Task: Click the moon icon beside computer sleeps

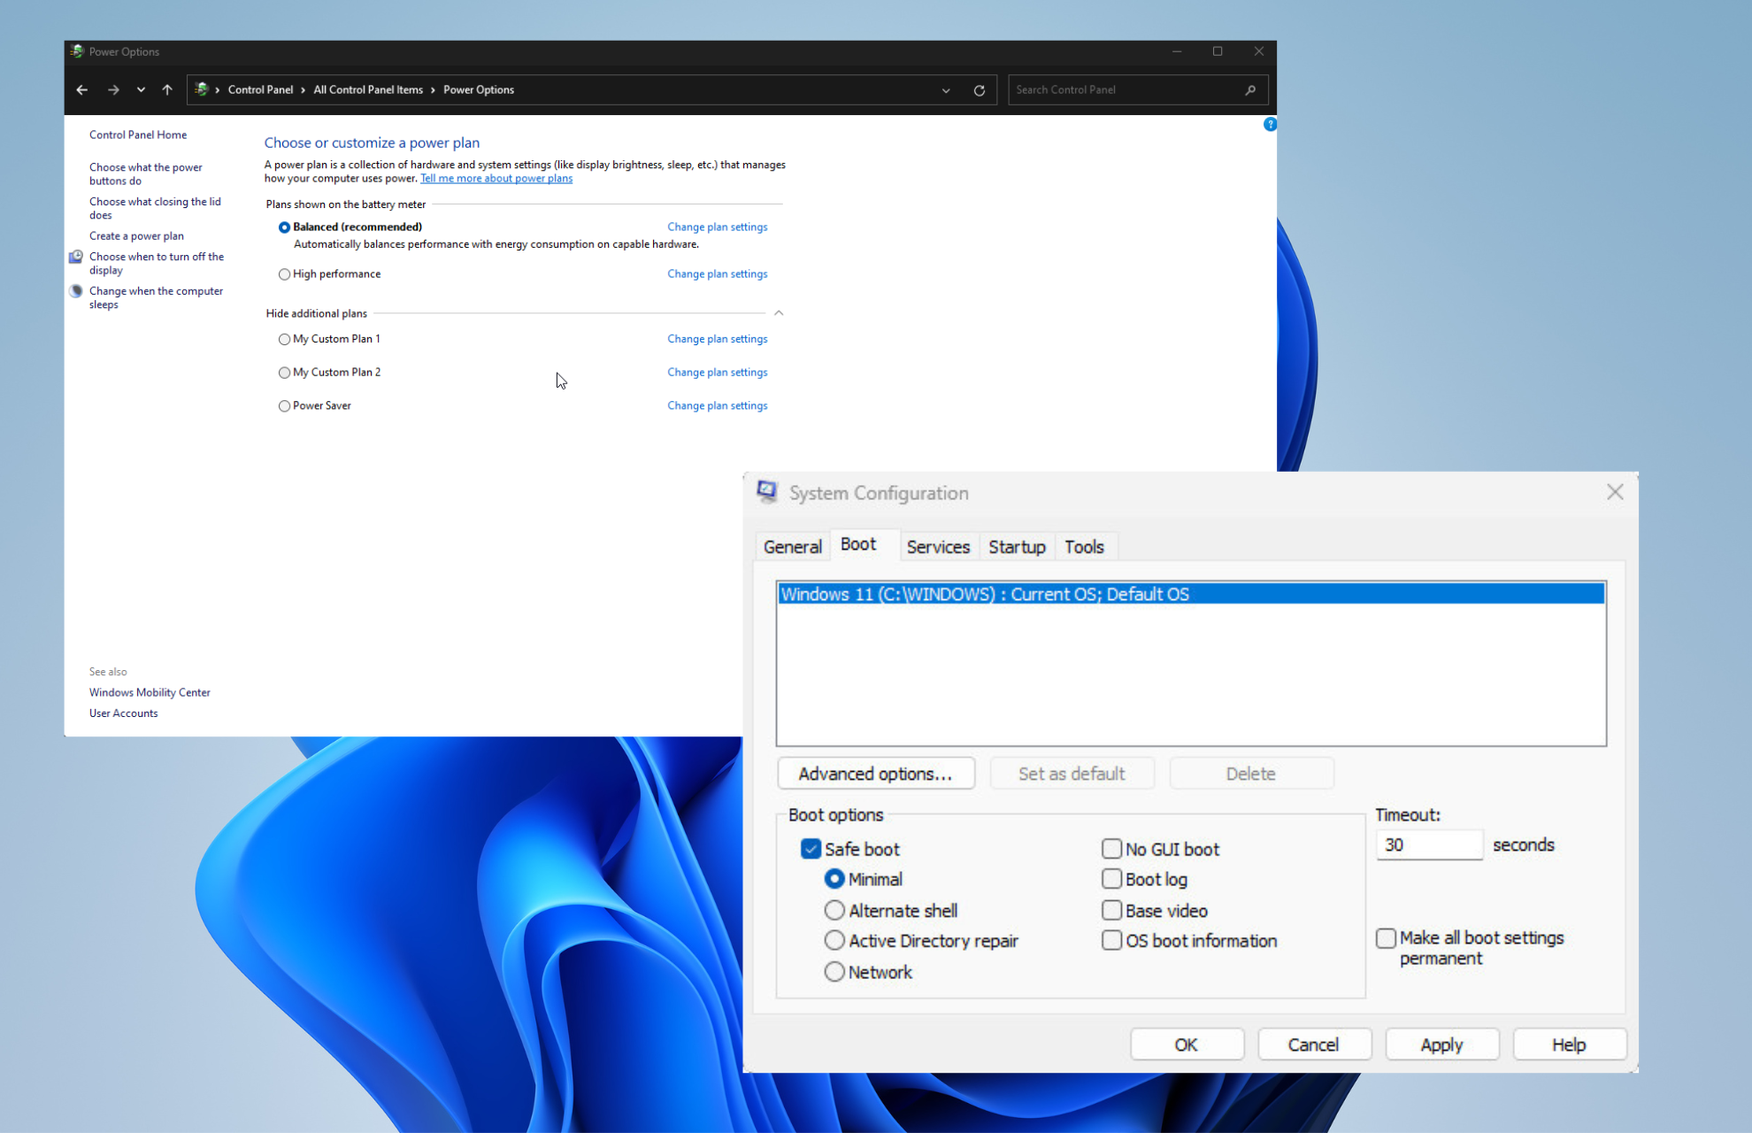Action: click(x=76, y=291)
